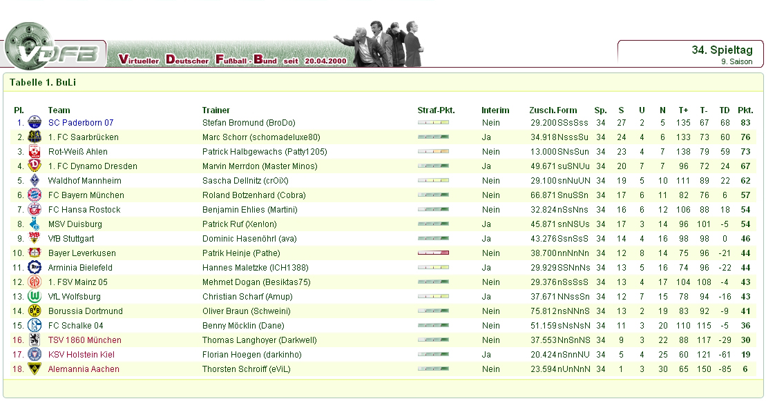The image size is (766, 401).
Task: Click the Alemannia Aachen club crest
Action: (x=35, y=369)
